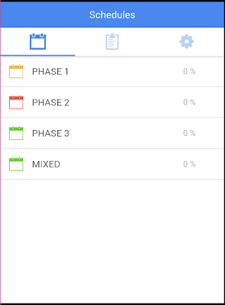Click the red PHASE 2 calendar icon
This screenshot has width=225, height=305.
point(16,102)
